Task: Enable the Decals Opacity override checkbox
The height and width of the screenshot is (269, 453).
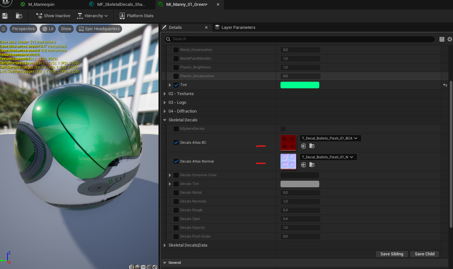Action: (176, 228)
